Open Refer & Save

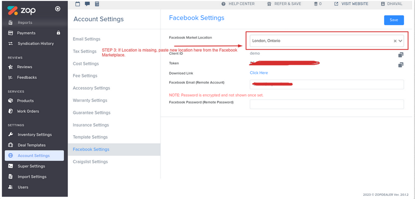coord(284,4)
